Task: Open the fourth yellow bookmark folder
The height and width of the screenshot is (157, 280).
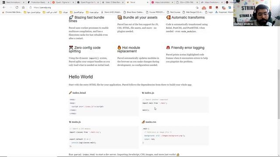Action: click(77, 12)
